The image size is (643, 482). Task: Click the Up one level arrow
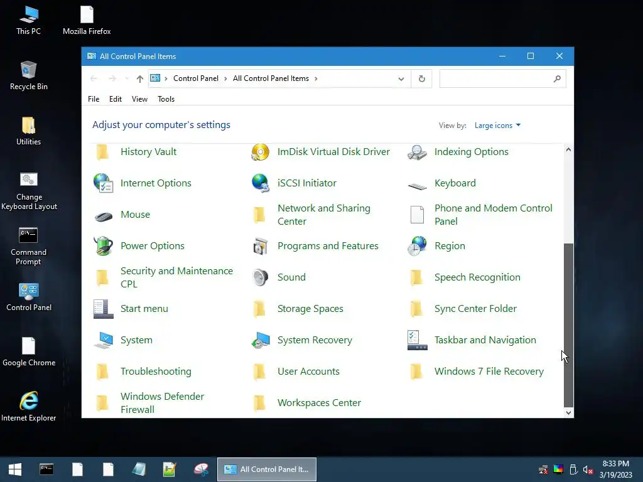[140, 78]
